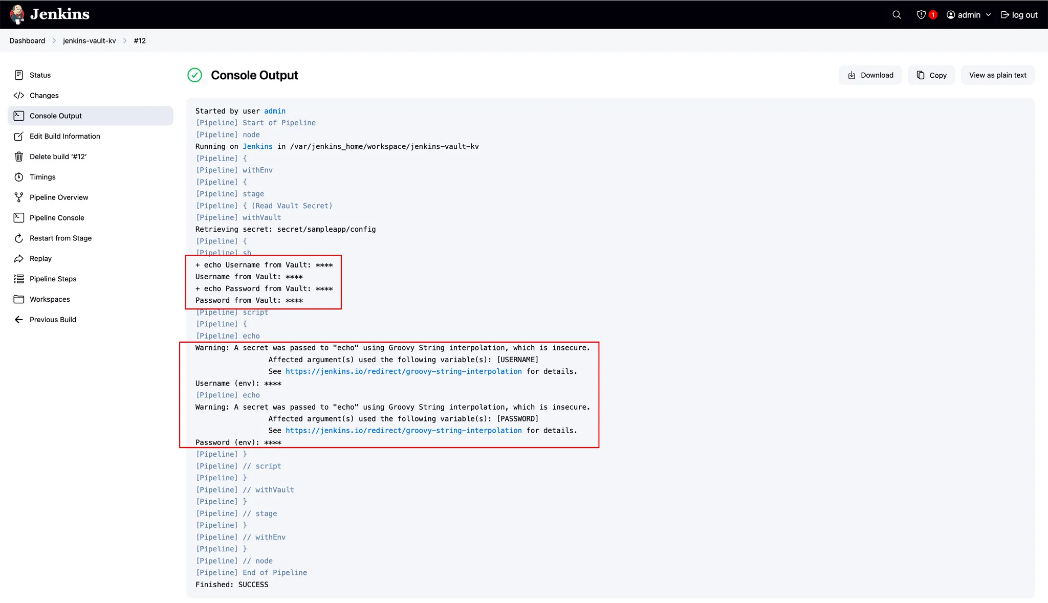Click the Timings clock icon

[19, 177]
